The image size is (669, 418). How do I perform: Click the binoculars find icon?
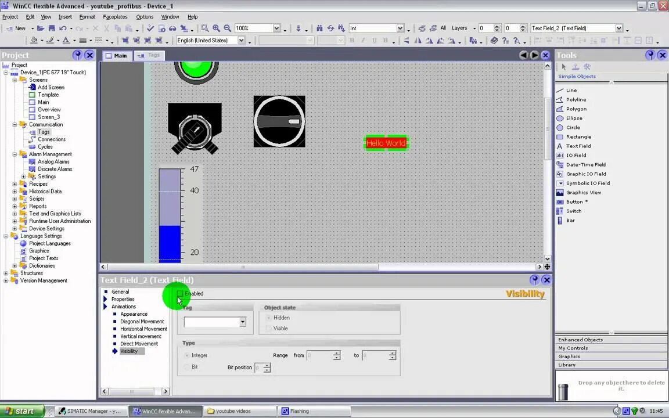pos(319,28)
